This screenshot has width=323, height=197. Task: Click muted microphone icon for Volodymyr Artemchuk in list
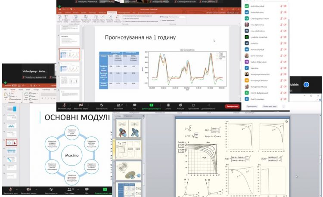(x=281, y=74)
